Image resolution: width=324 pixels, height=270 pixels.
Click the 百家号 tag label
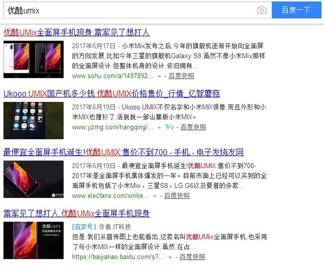click(x=84, y=227)
